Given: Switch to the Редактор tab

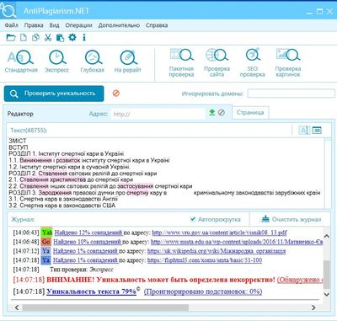Looking at the screenshot, I should (x=20, y=114).
